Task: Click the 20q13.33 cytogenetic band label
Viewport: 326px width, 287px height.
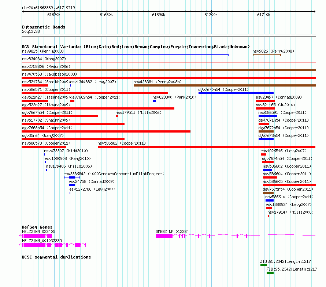Action: click(31, 31)
